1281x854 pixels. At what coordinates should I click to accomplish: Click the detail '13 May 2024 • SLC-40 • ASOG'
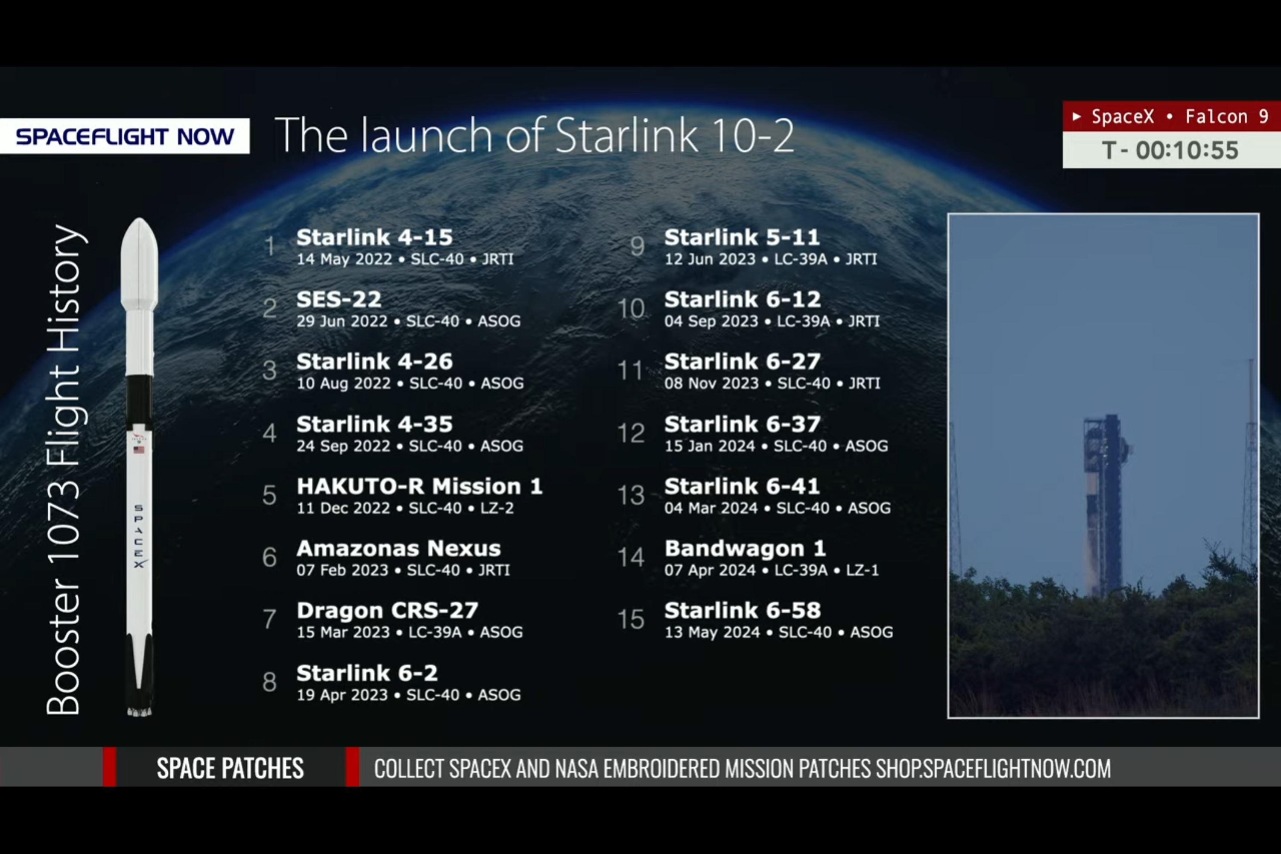point(779,632)
